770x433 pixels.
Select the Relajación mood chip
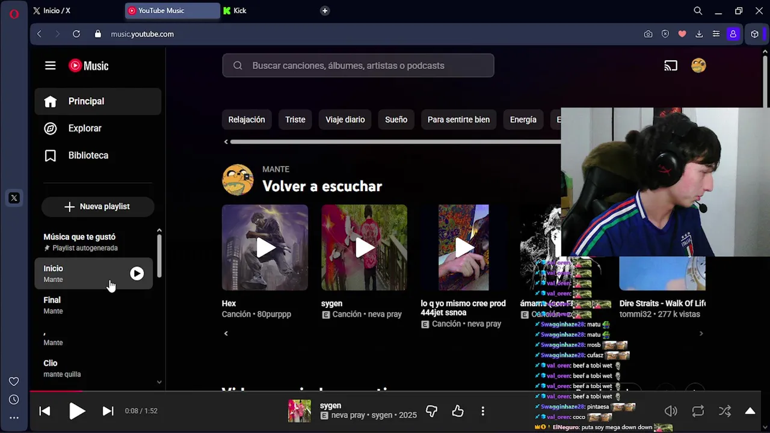(x=247, y=120)
